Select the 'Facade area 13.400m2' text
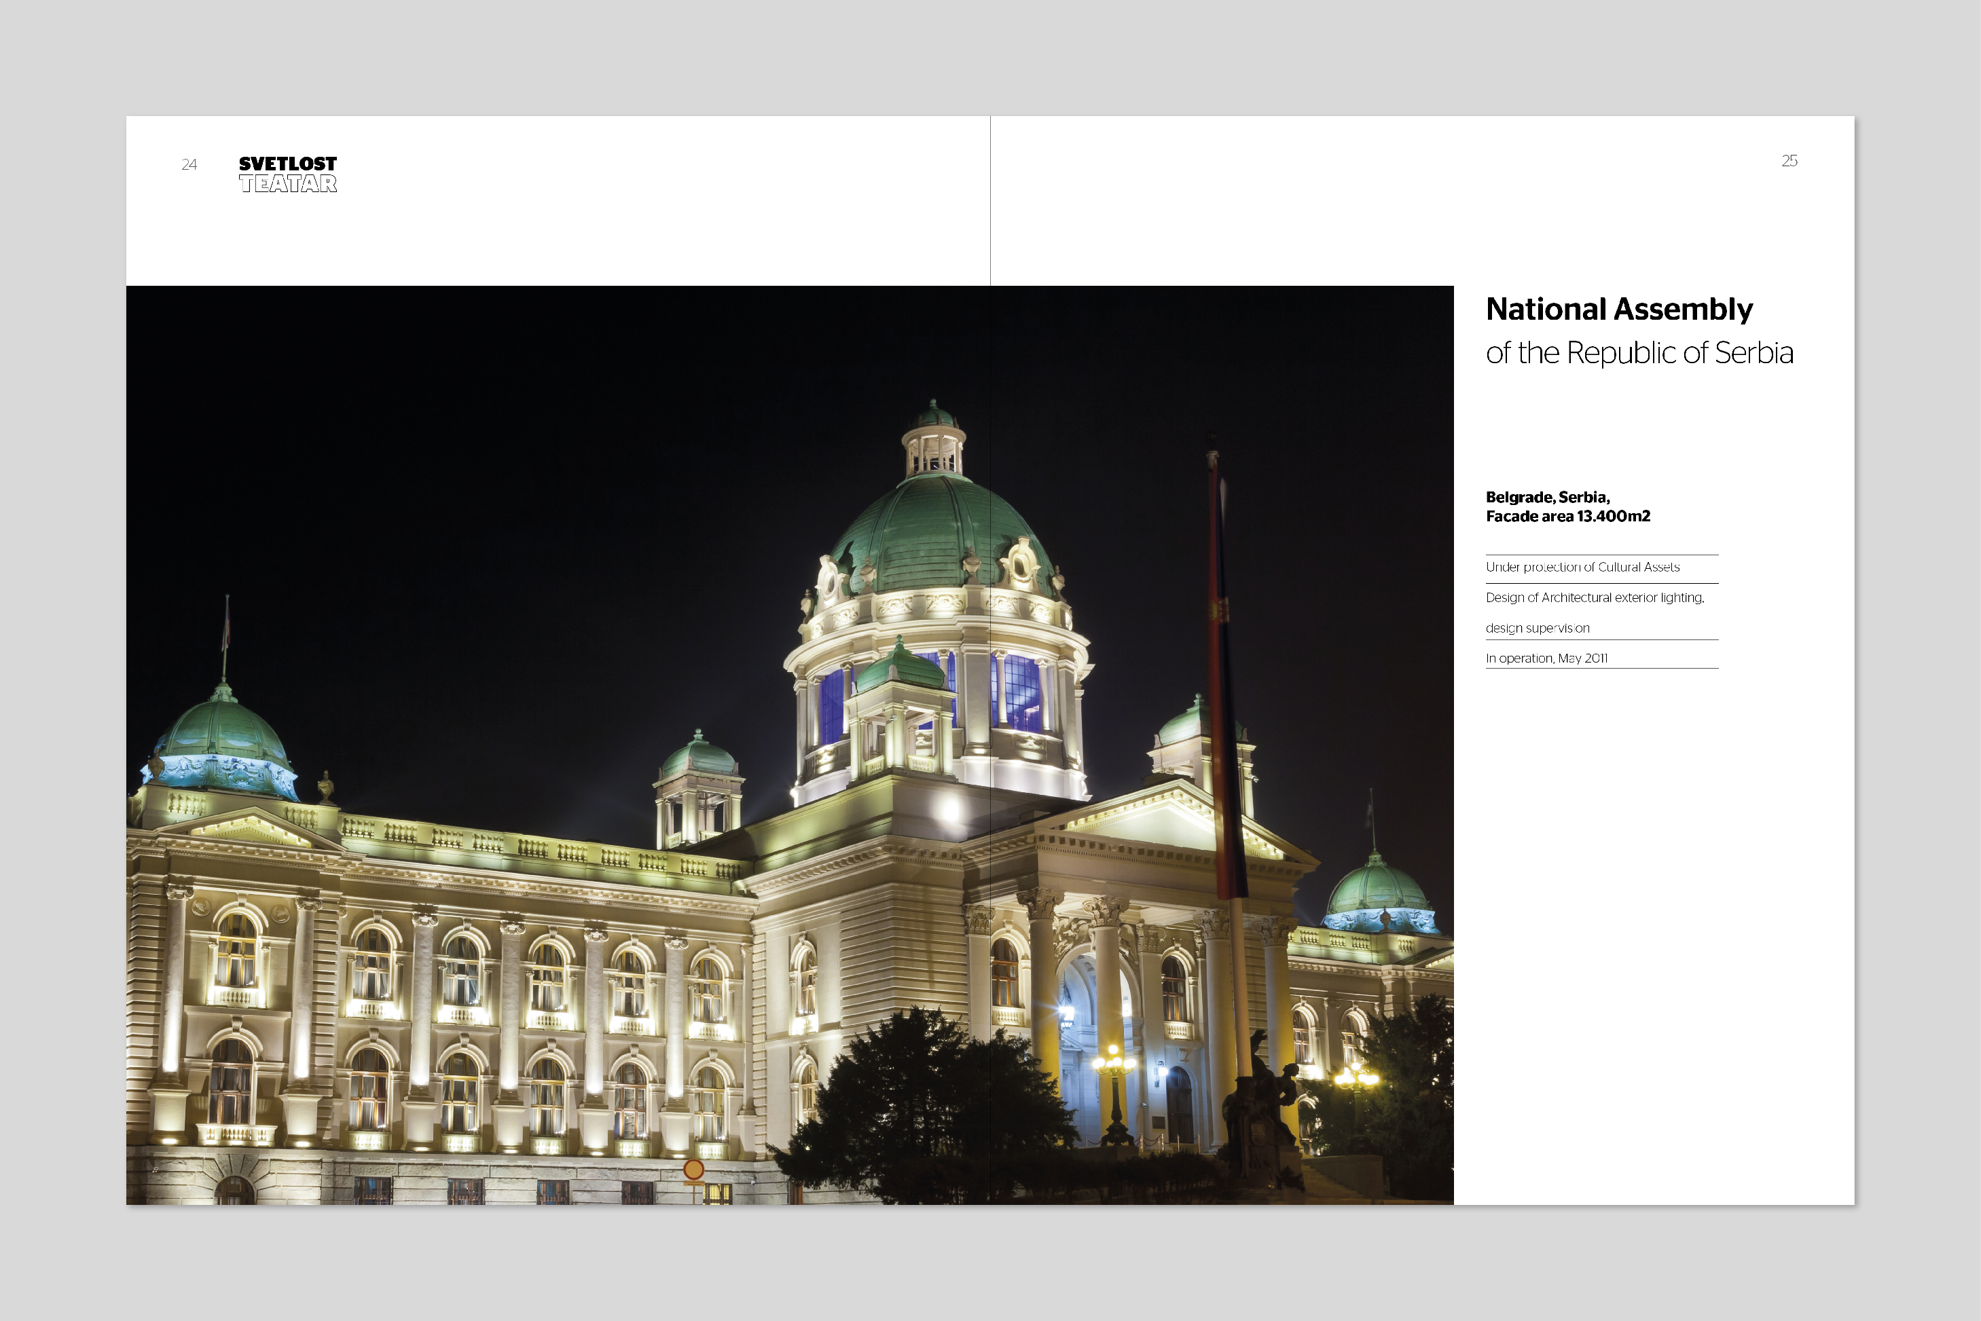The image size is (1981, 1321). point(1567,517)
